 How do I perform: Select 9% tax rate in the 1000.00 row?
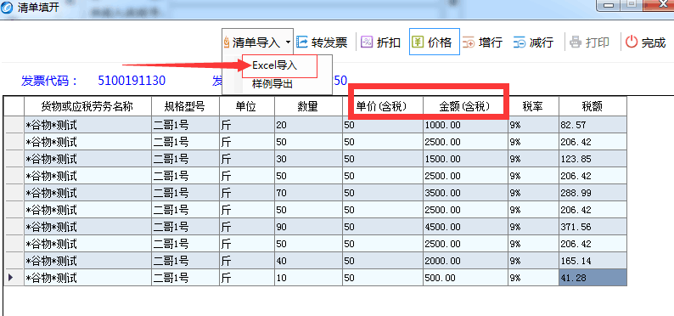click(533, 125)
